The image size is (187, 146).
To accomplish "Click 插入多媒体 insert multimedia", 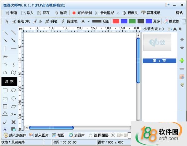I will pyautogui.click(x=15, y=135).
